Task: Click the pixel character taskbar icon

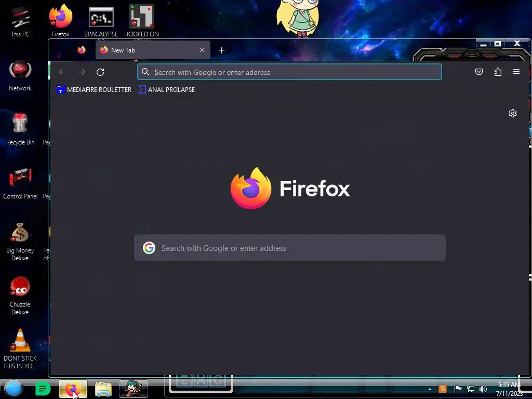Action: pos(134,389)
